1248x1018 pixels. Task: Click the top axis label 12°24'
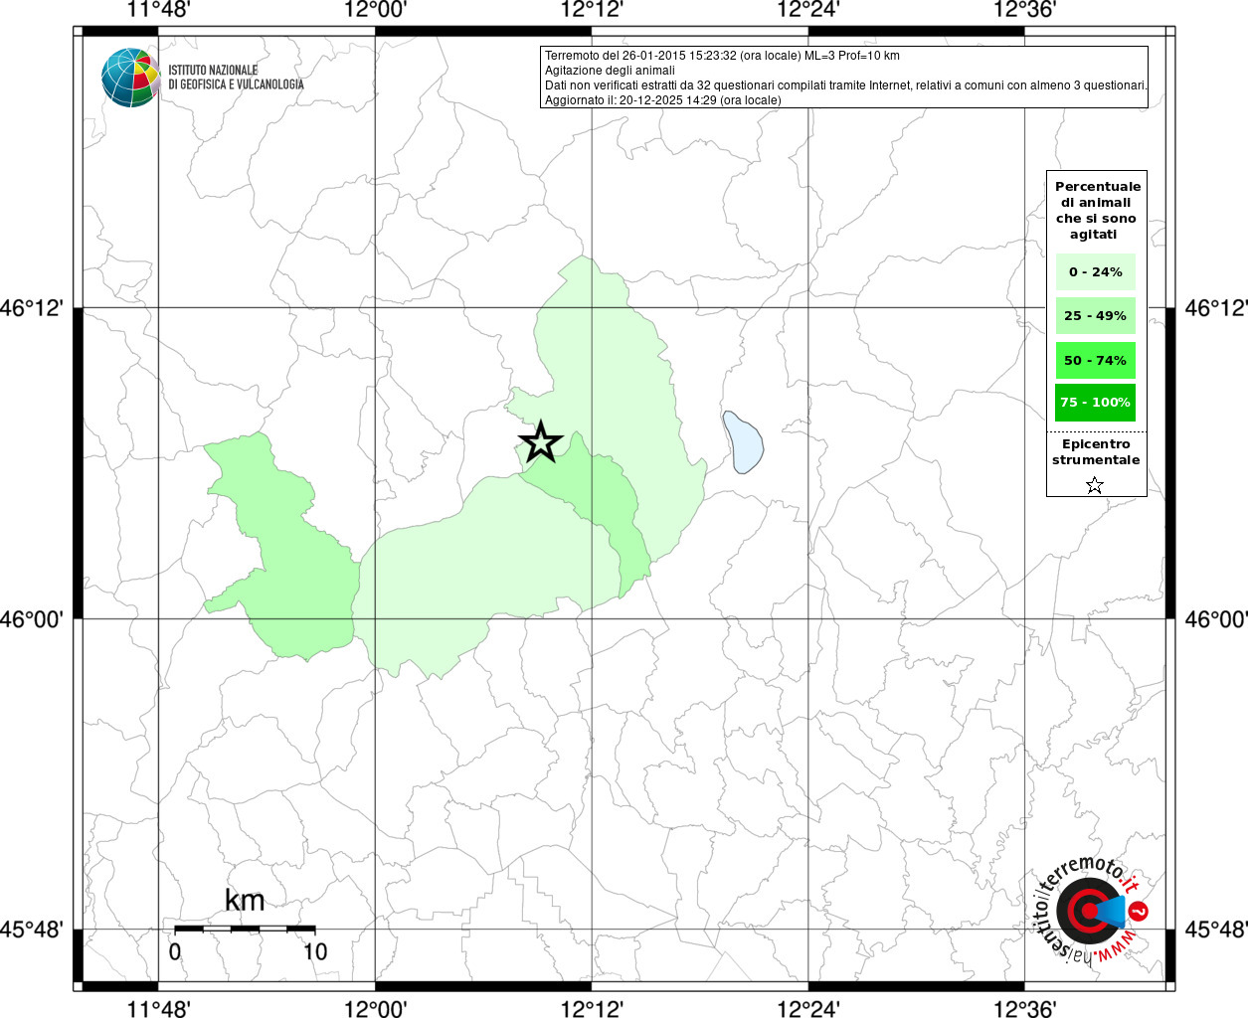[808, 10]
